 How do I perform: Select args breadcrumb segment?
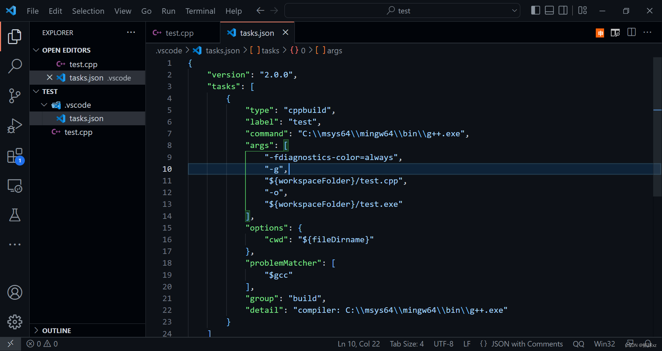(x=329, y=51)
